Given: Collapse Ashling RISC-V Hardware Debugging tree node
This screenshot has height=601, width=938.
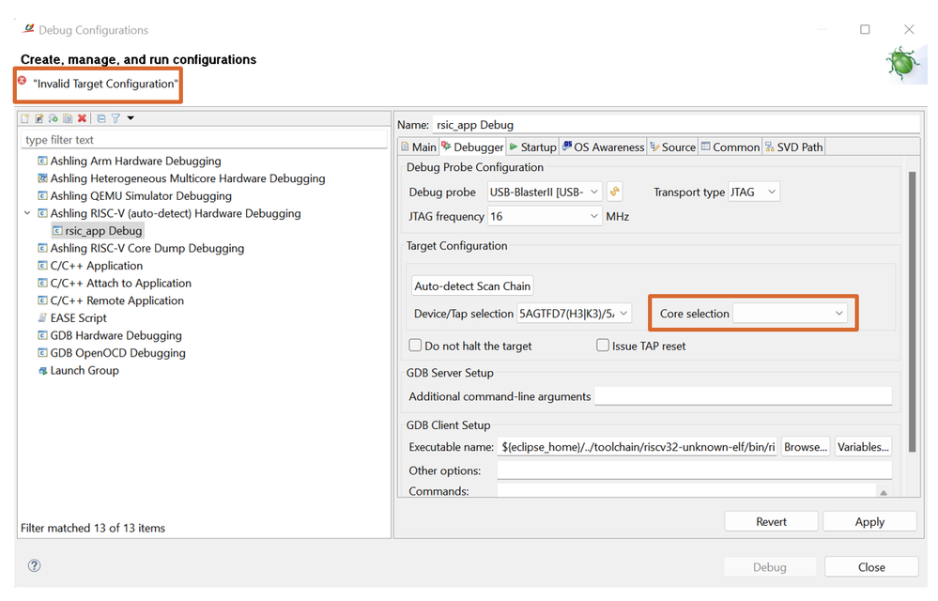Looking at the screenshot, I should [x=26, y=213].
